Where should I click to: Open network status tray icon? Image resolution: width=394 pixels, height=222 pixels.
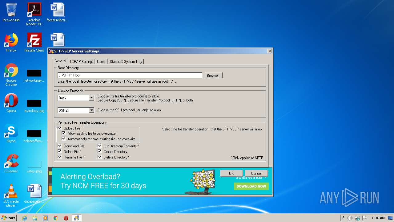[357, 218]
